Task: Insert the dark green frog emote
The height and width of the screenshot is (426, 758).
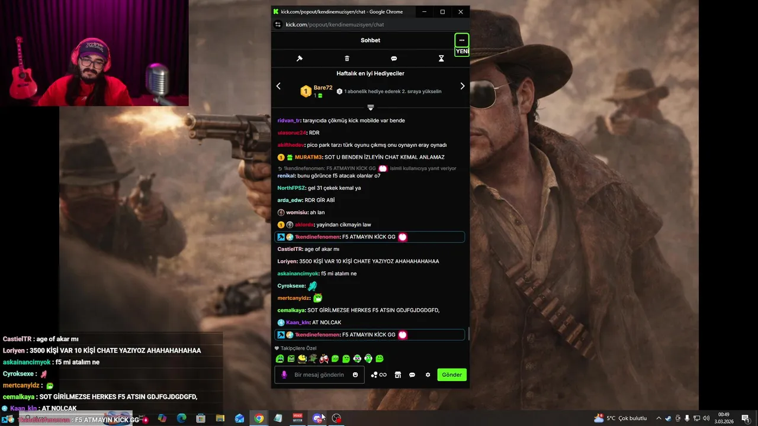Action: coord(313,359)
